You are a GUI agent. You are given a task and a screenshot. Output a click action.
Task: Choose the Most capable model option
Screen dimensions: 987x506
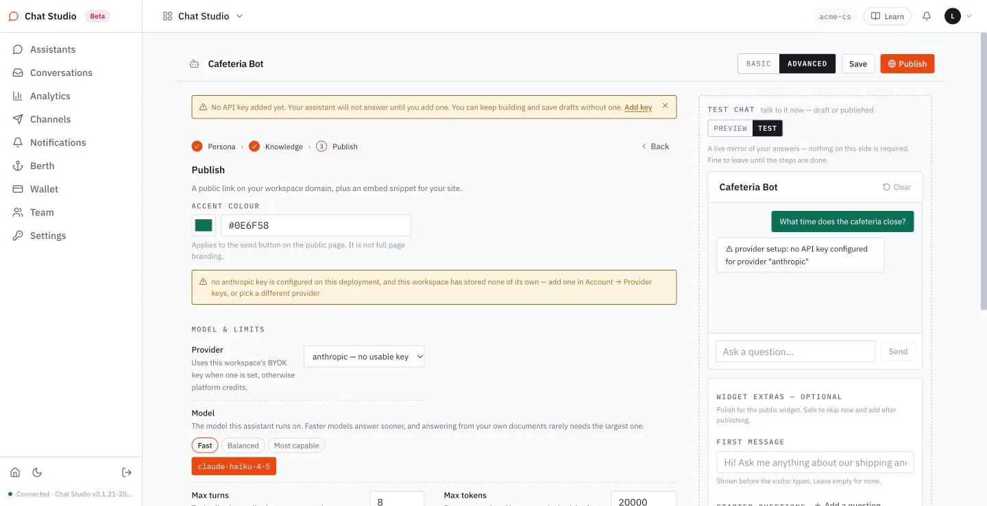coord(297,445)
